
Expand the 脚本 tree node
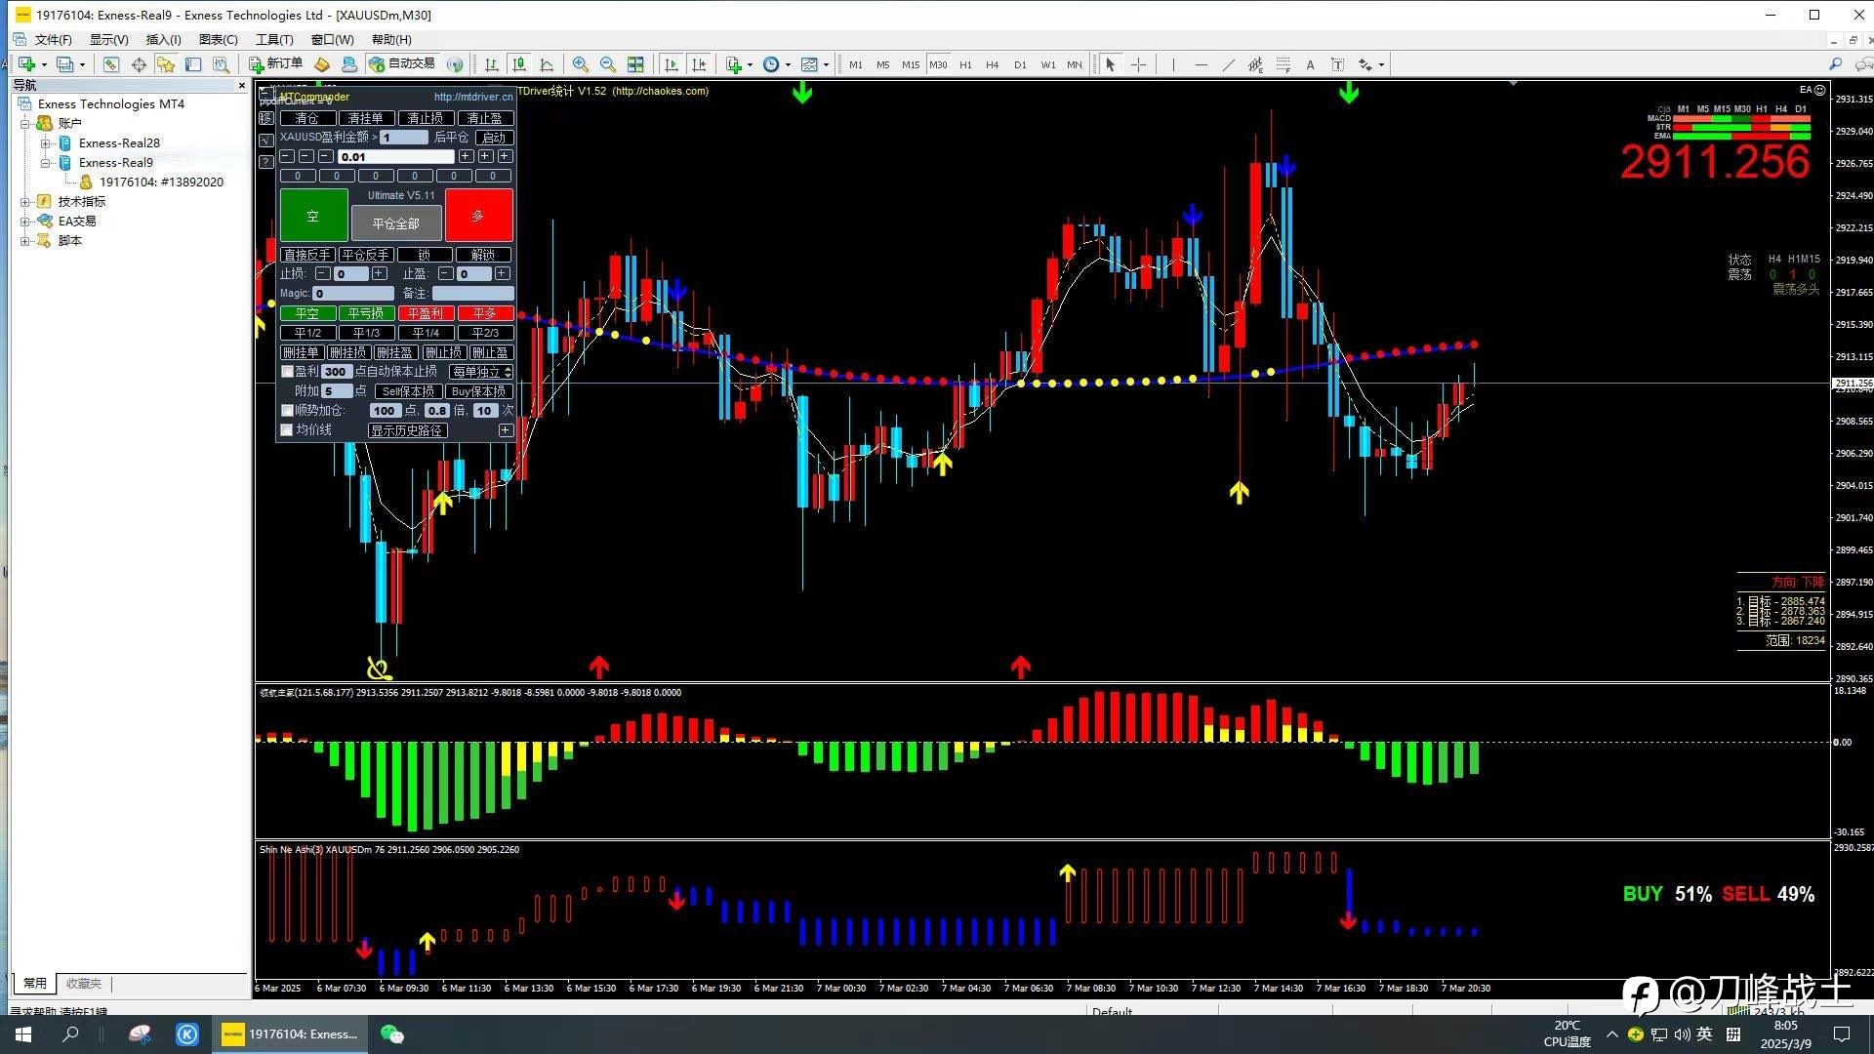(x=25, y=241)
